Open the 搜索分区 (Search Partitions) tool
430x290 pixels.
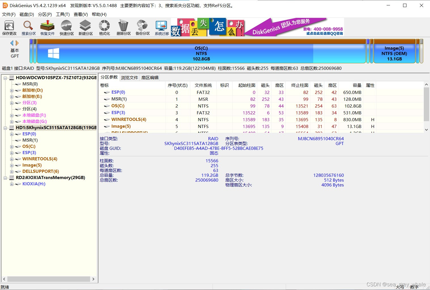click(x=29, y=28)
